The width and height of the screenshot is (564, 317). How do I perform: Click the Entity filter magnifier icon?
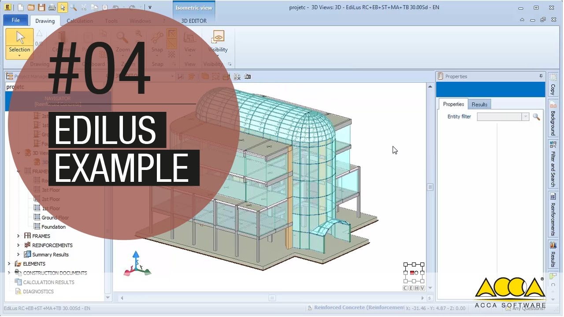click(536, 117)
